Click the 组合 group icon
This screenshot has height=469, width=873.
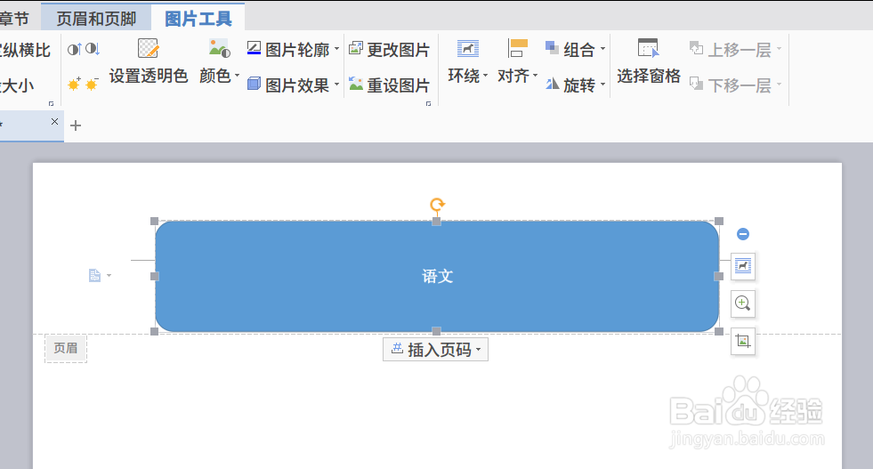click(552, 48)
